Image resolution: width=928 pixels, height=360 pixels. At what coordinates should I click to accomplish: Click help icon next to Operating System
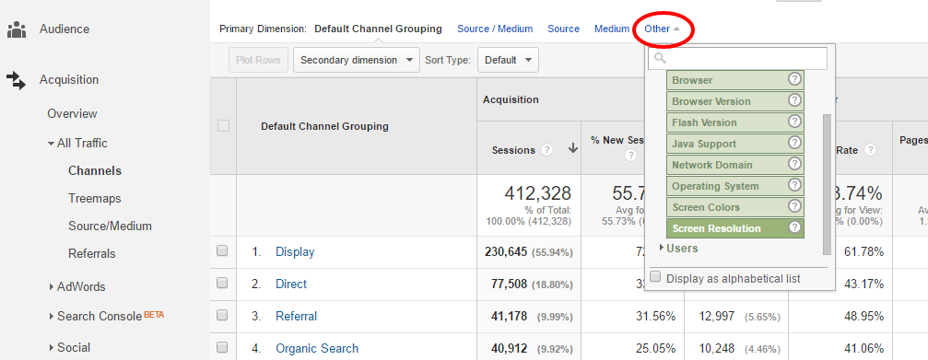point(794,185)
